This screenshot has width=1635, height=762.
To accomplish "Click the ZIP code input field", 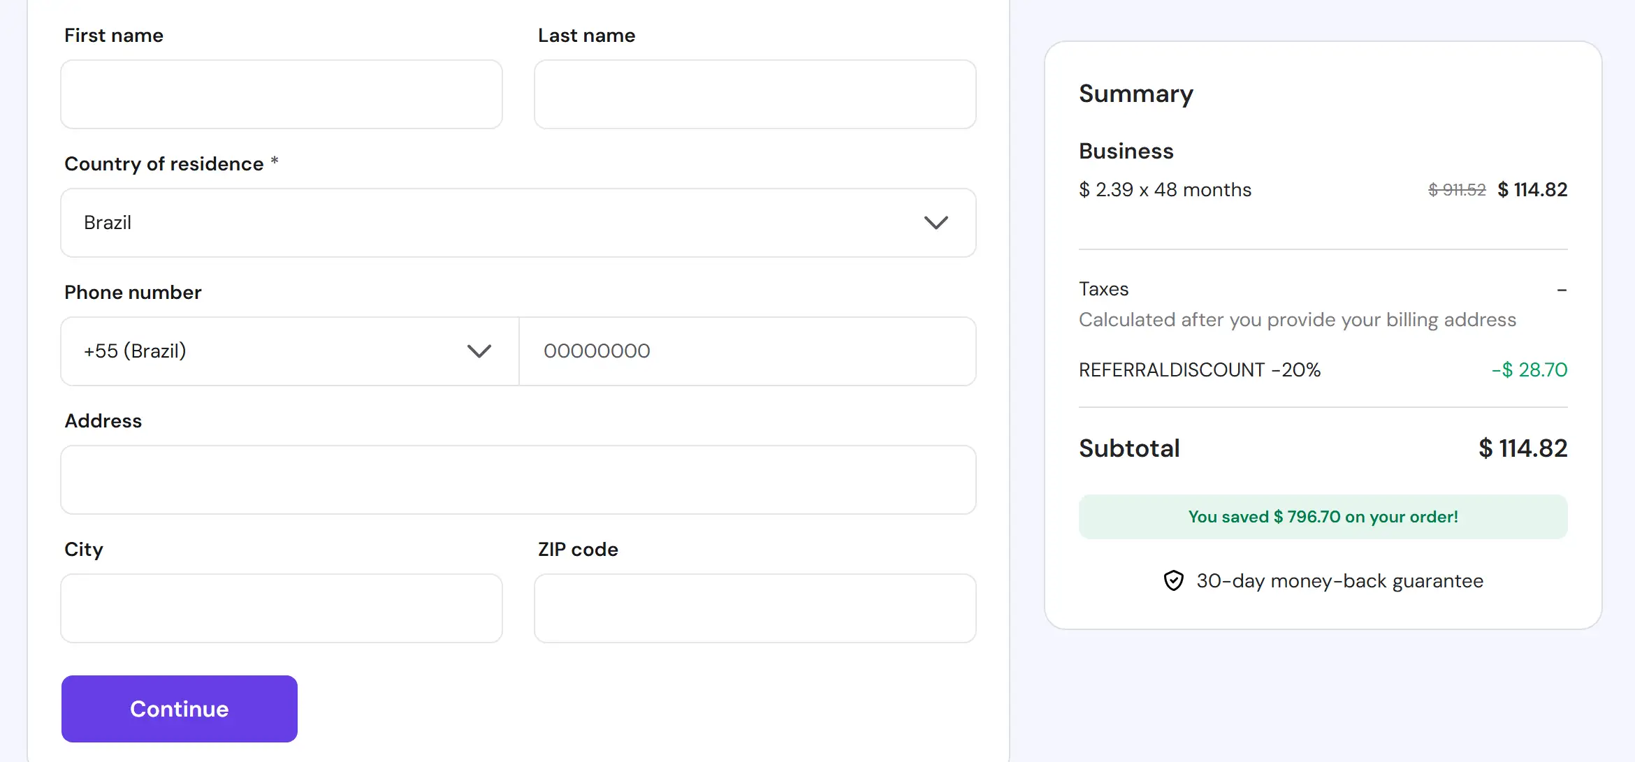I will coord(755,608).
